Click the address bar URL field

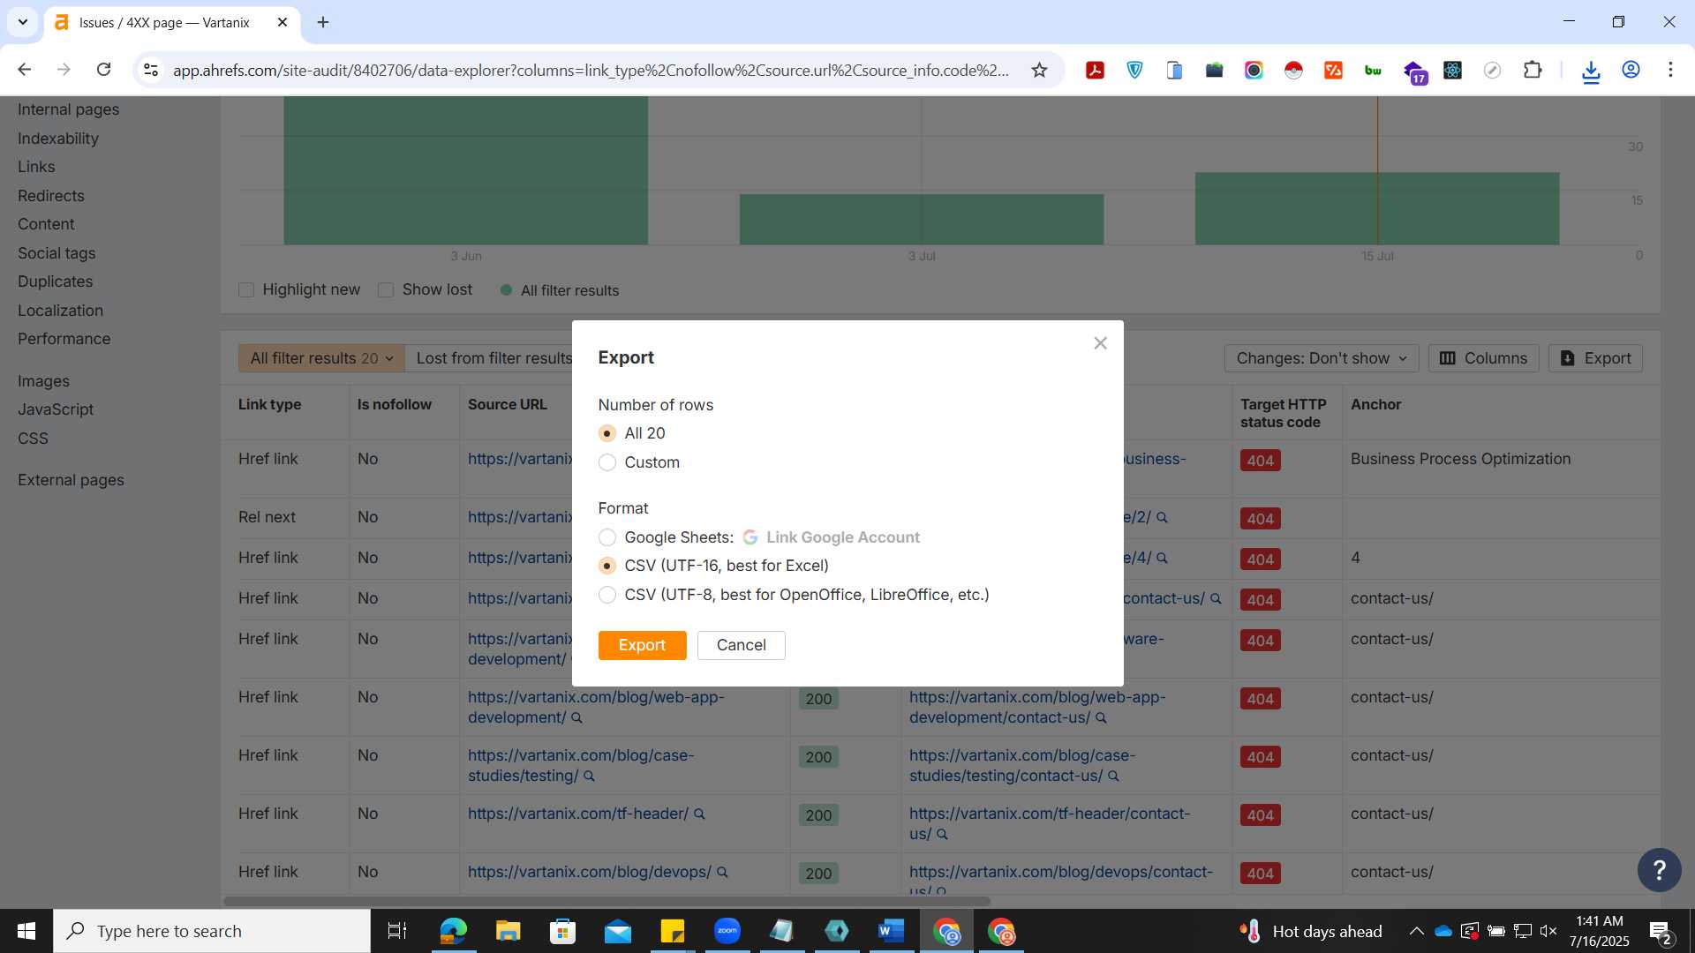(591, 70)
